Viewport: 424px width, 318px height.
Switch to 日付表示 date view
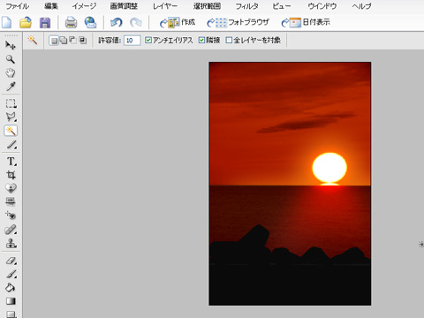[x=306, y=22]
